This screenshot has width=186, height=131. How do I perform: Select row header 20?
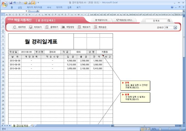tap(3, 85)
